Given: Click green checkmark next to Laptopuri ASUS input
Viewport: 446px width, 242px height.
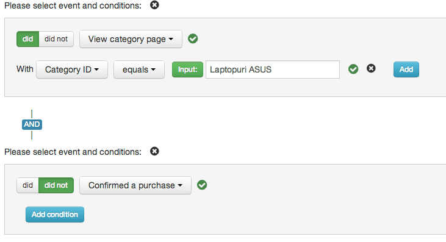Looking at the screenshot, I should coord(353,69).
